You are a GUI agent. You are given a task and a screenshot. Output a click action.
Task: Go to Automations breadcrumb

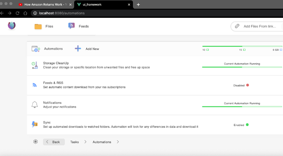[102, 142]
